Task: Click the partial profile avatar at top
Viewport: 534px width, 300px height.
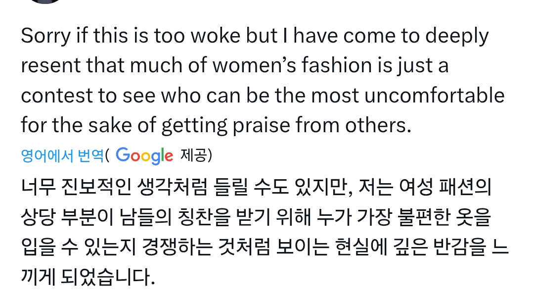Action: point(44,1)
